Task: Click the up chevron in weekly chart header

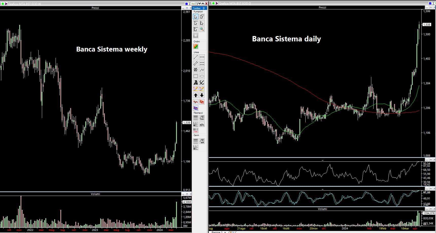Action: [x=203, y=4]
